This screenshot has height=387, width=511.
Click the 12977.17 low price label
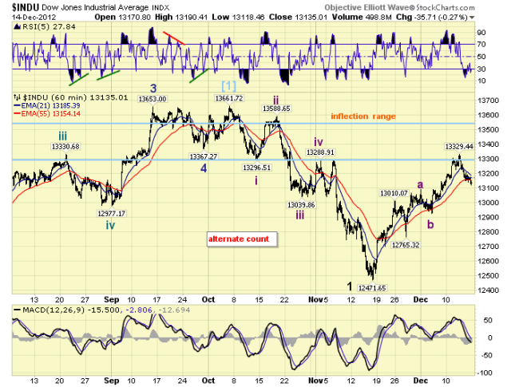coord(112,213)
